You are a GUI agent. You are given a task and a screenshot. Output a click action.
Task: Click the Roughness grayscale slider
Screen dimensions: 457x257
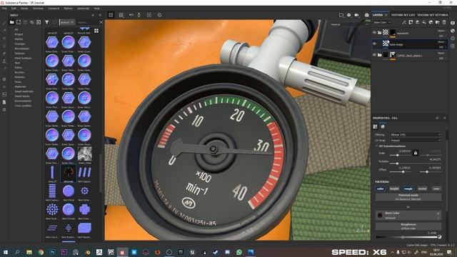406,237
